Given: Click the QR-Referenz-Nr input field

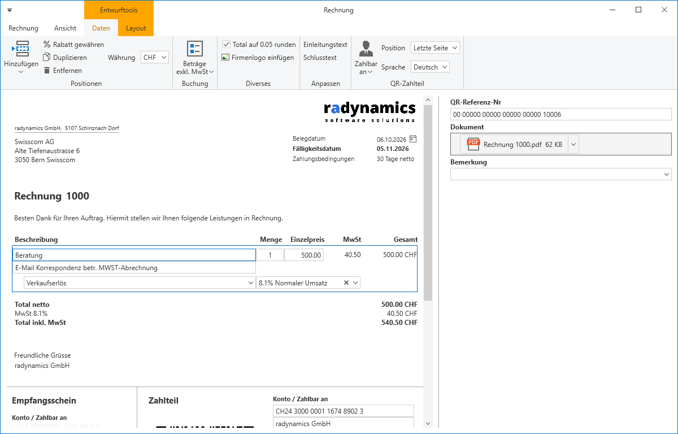Looking at the screenshot, I should (561, 114).
